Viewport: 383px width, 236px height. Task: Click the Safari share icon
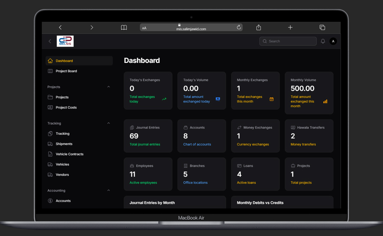(x=258, y=27)
